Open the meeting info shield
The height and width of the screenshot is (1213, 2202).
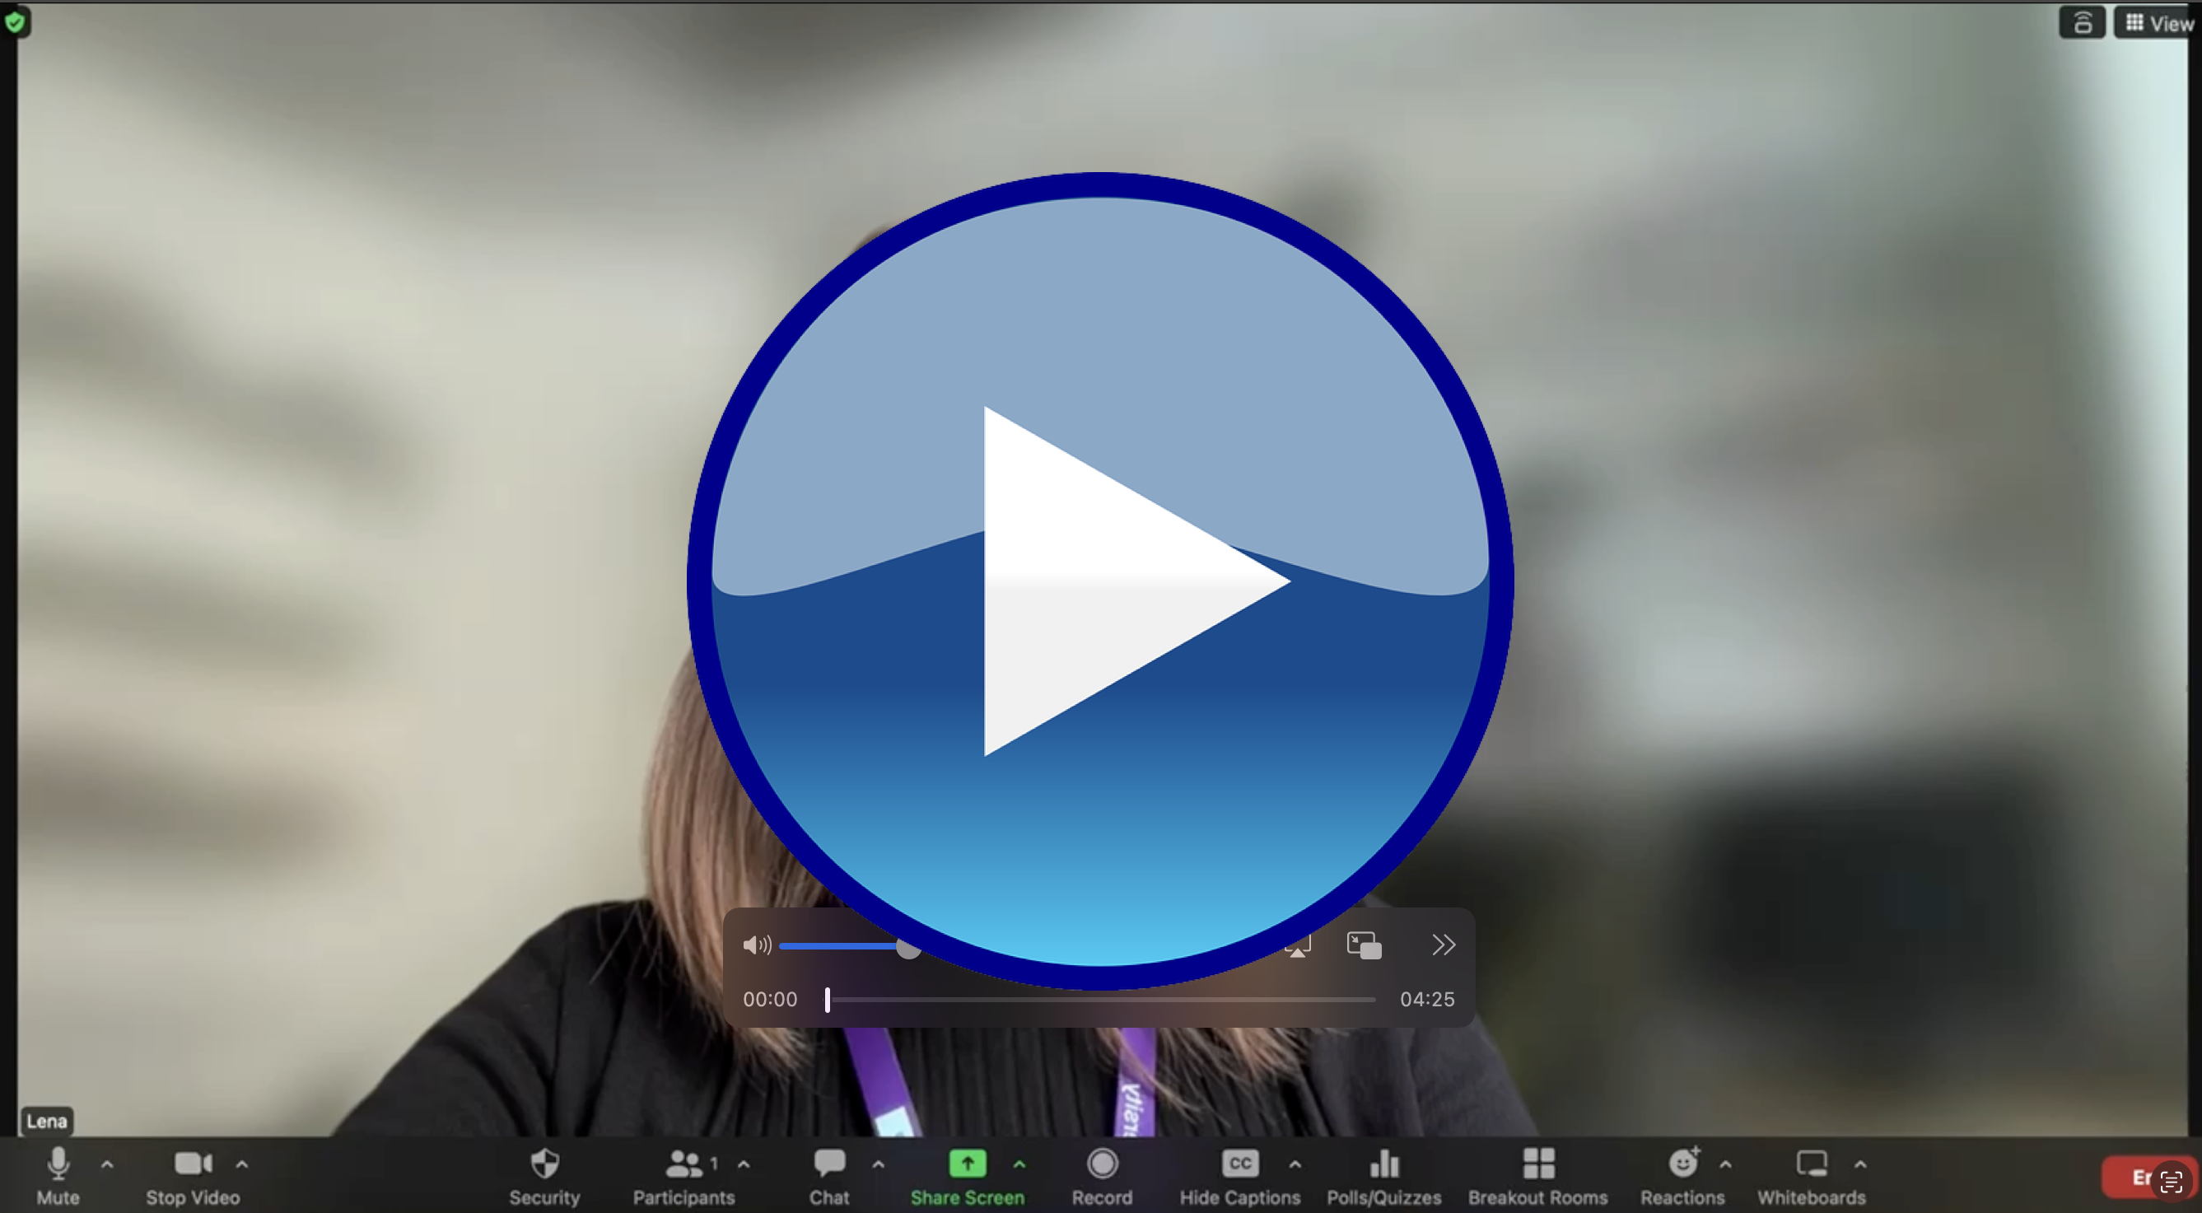click(16, 23)
